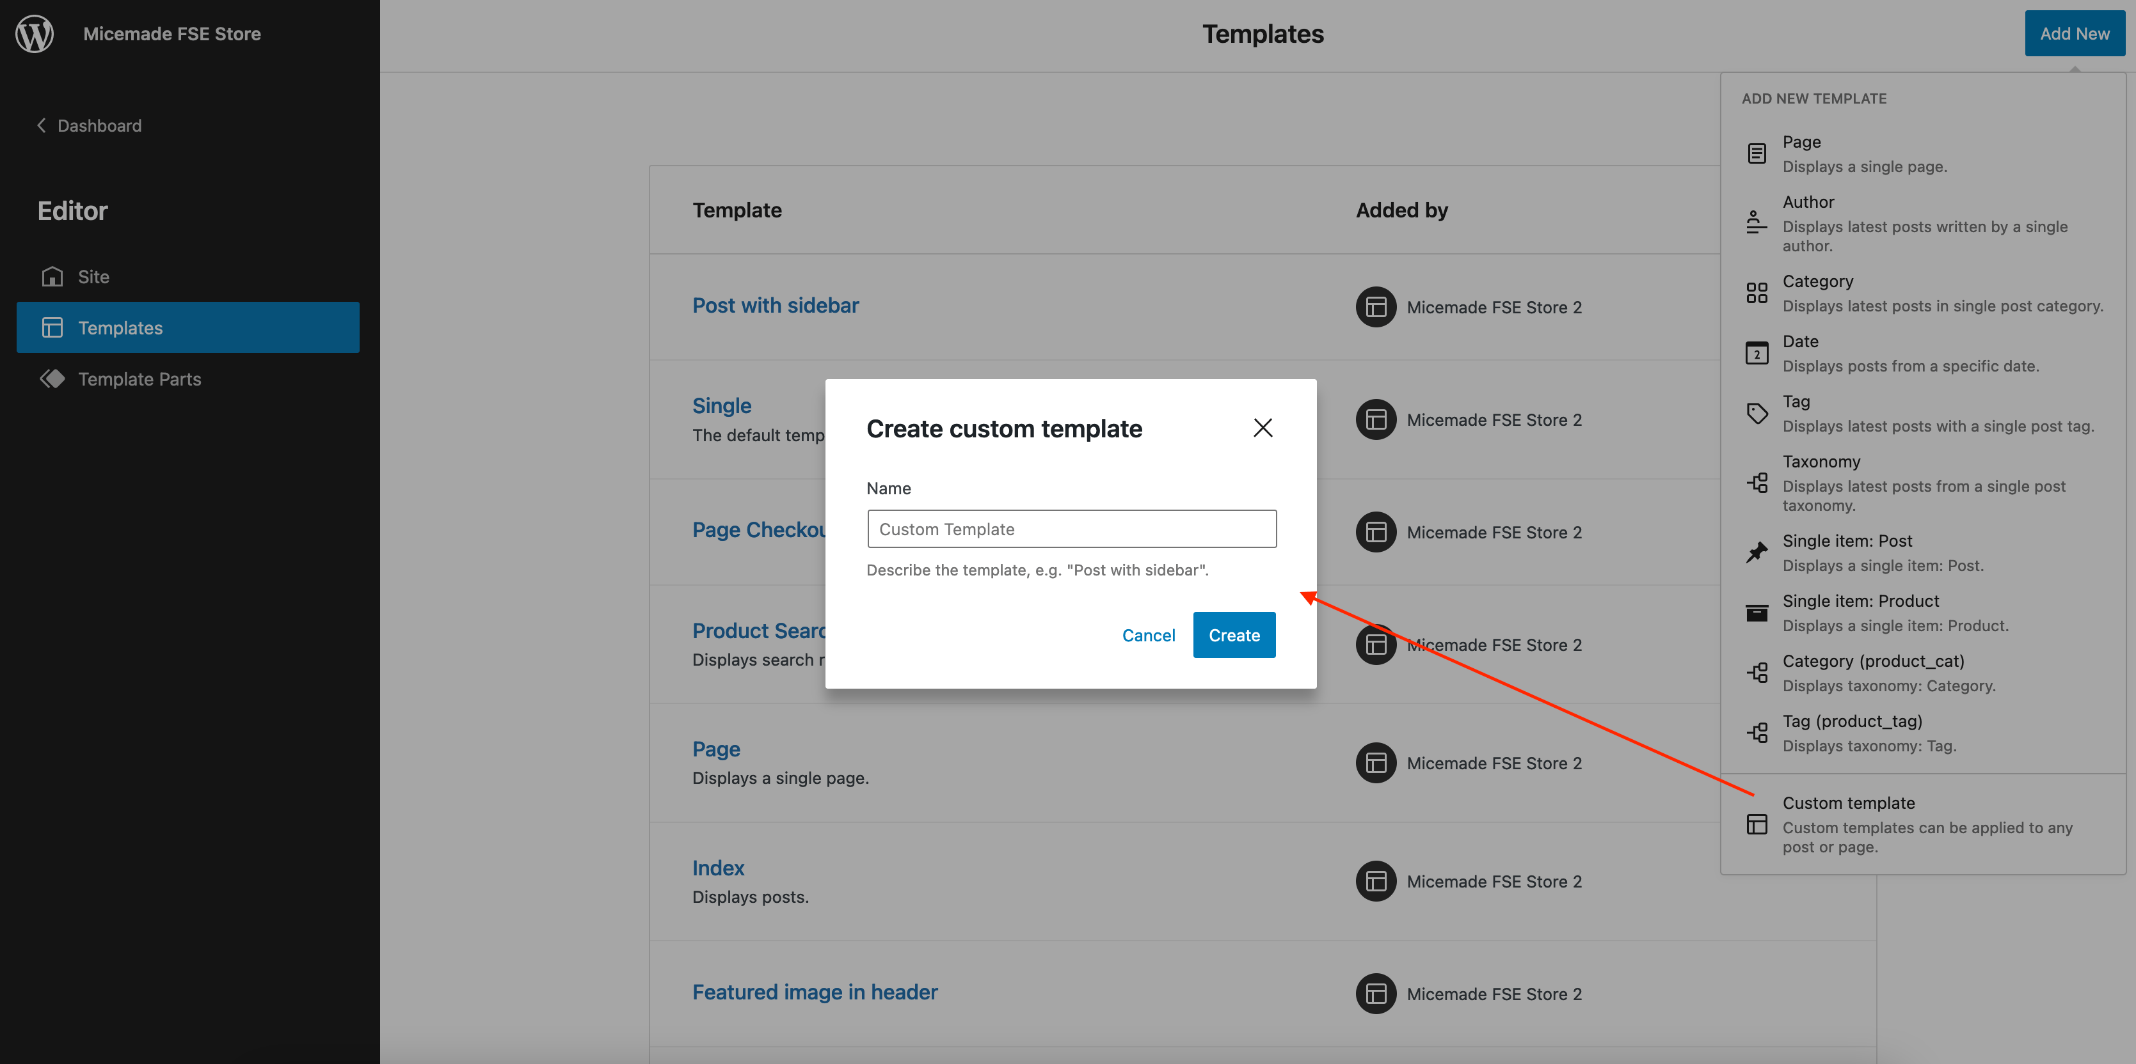
Task: Close the Create custom template dialog
Action: (1262, 428)
